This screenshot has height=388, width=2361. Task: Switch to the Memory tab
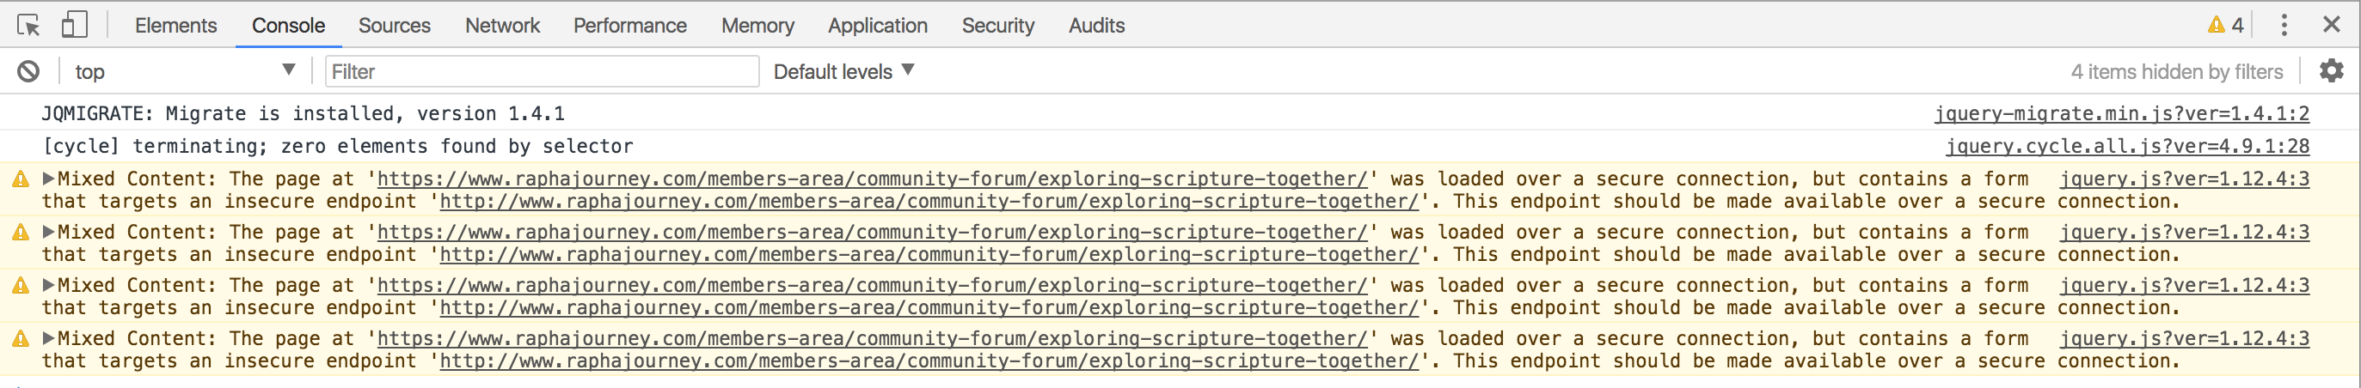[x=757, y=25]
